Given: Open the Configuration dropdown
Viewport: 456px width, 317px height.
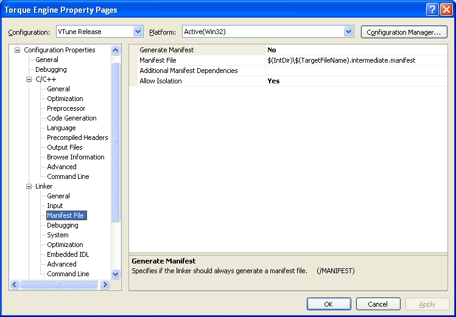Looking at the screenshot, I should (138, 32).
